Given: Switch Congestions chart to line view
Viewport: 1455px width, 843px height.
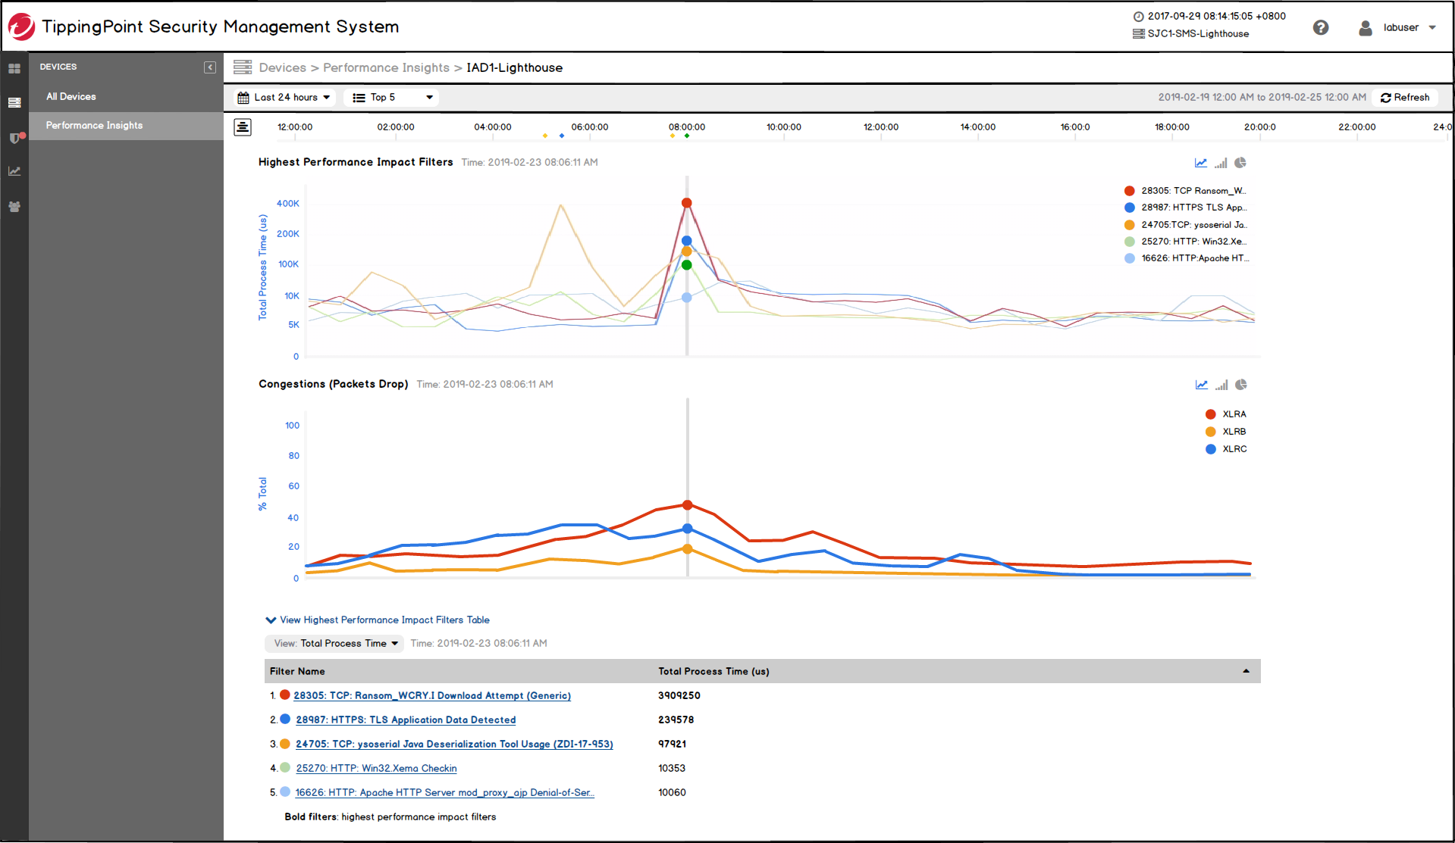Looking at the screenshot, I should tap(1202, 385).
